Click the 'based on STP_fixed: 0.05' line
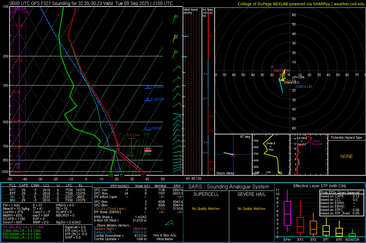Screen dimensions: 366x243 point(340,213)
